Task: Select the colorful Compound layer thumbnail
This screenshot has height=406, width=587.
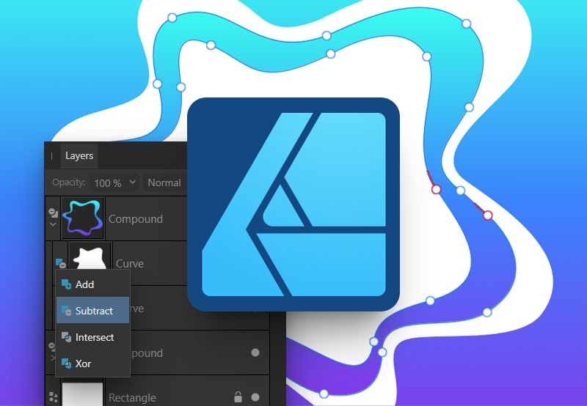Action: [x=83, y=218]
